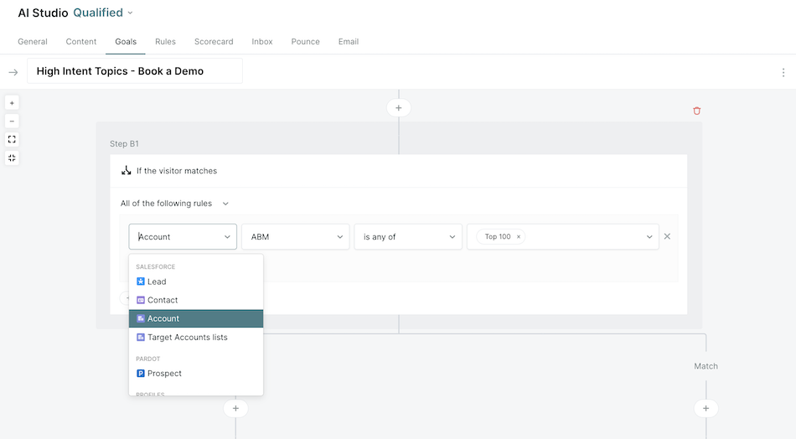Screen dimensions: 796x439
Task: Delete Step B1 with red trash icon
Action: click(696, 111)
